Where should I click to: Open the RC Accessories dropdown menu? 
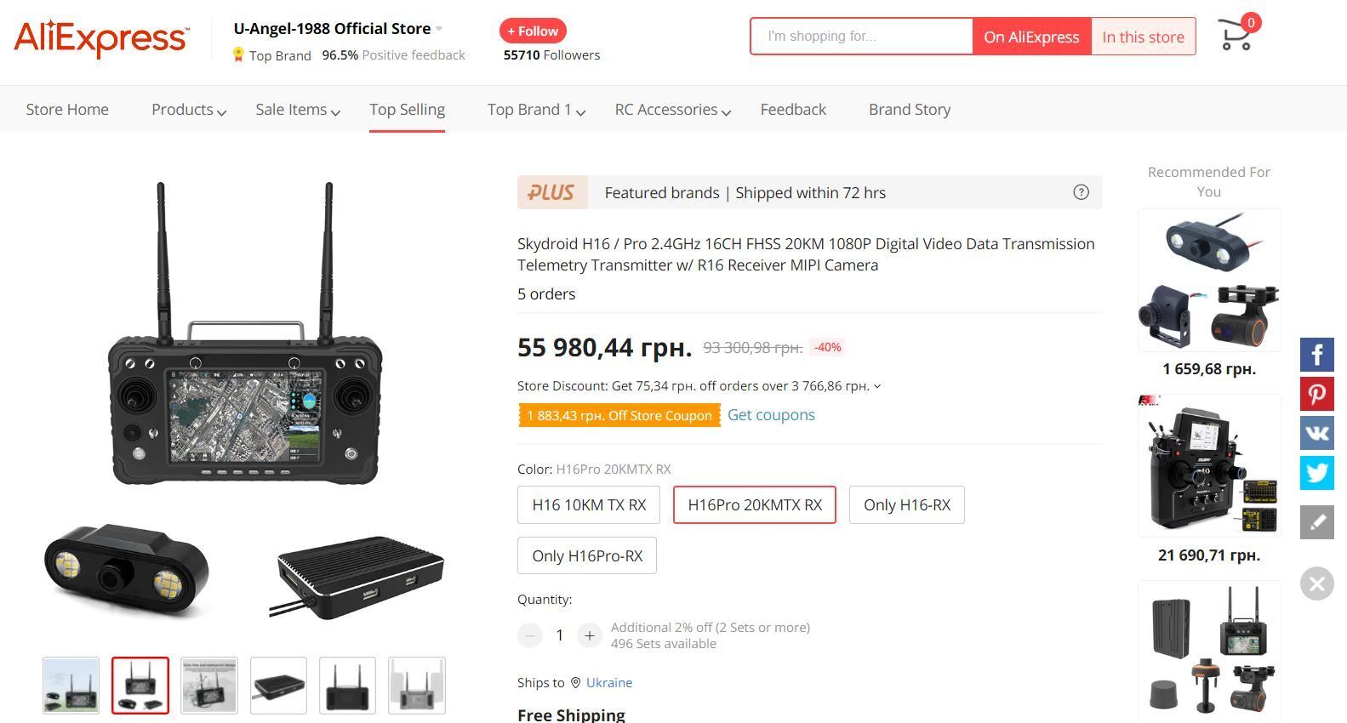673,110
